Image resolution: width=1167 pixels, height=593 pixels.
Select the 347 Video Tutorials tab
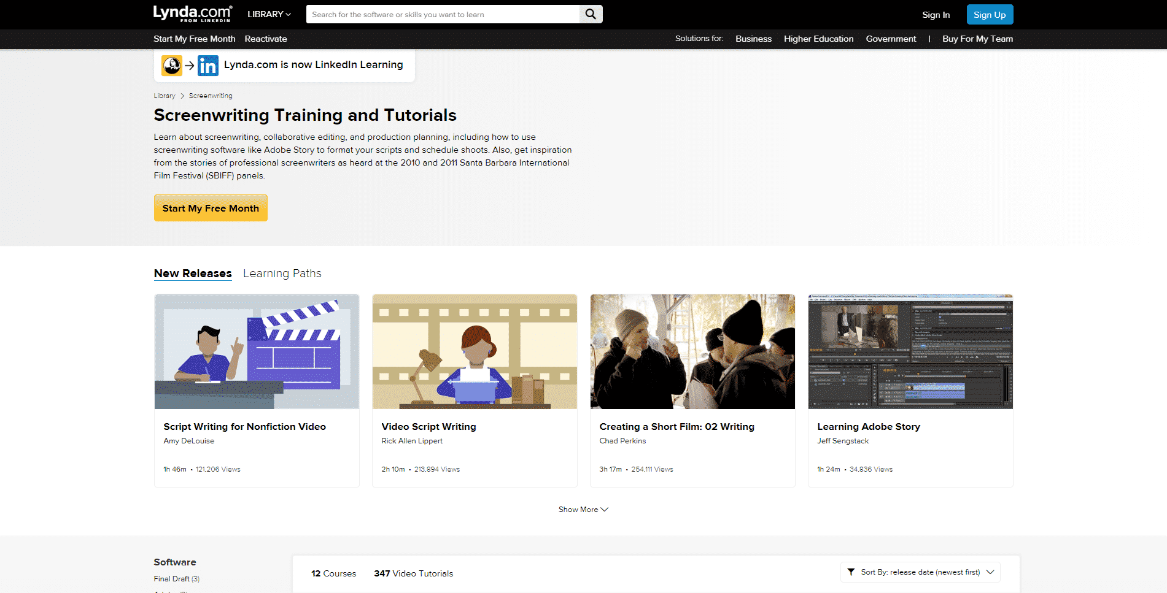coord(414,573)
